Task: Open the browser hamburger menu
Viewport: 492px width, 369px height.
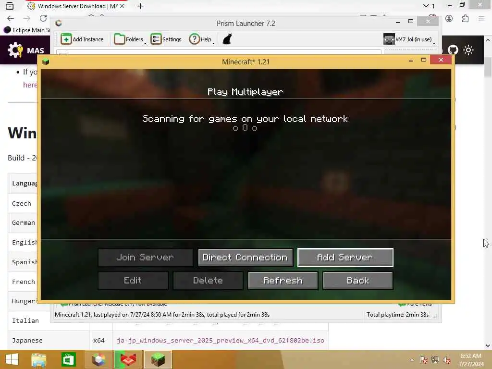Action: (481, 19)
